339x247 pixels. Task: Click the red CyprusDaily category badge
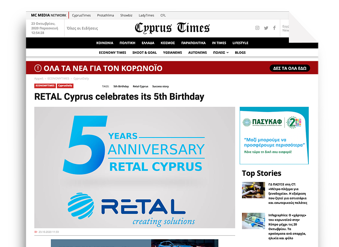pos(65,86)
